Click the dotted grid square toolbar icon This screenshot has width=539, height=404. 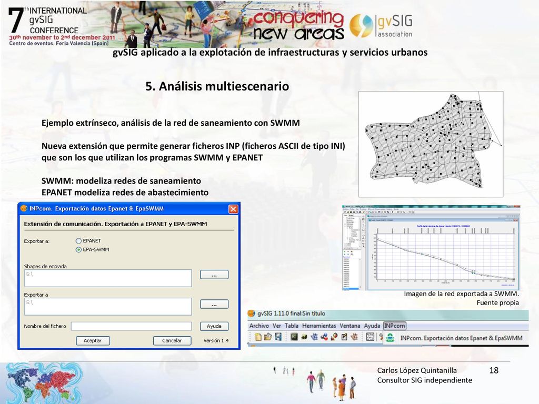coord(370,337)
